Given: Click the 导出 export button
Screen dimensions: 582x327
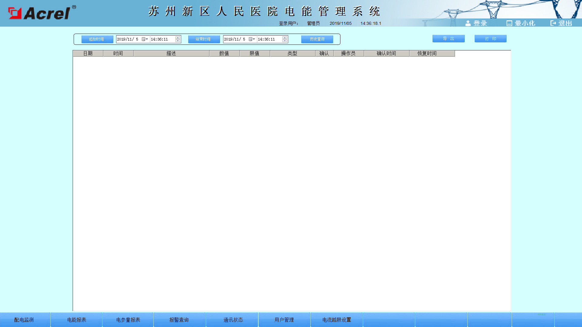Looking at the screenshot, I should tap(448, 39).
